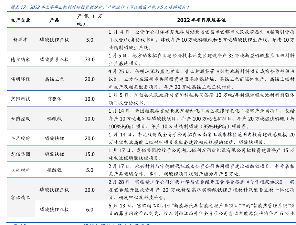Click "磷酸铁锂正极" in the 新洋丰 row

54,40
